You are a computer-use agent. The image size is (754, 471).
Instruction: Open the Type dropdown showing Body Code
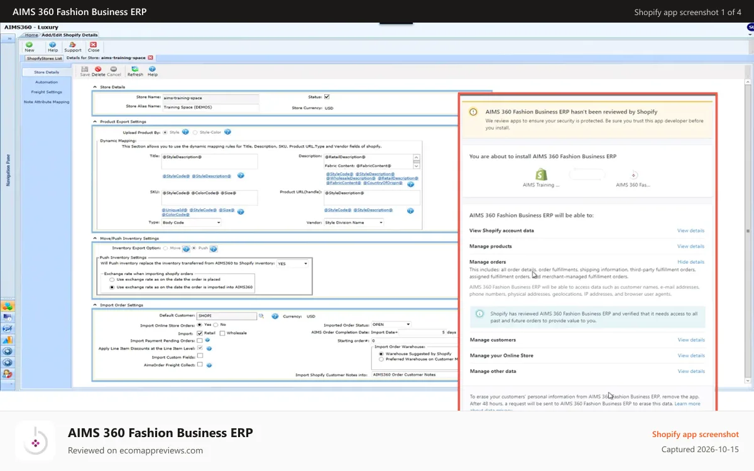pyautogui.click(x=192, y=222)
